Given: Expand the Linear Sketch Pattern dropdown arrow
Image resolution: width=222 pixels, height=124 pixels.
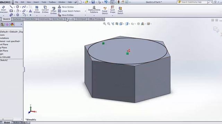Looking at the screenshot, I should [85, 11].
